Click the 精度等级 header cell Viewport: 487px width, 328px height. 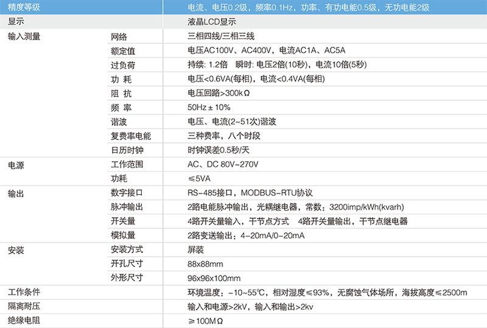click(x=24, y=7)
